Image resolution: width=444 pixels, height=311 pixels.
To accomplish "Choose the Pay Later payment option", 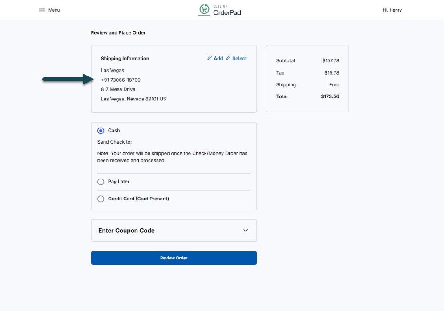I will pos(101,182).
